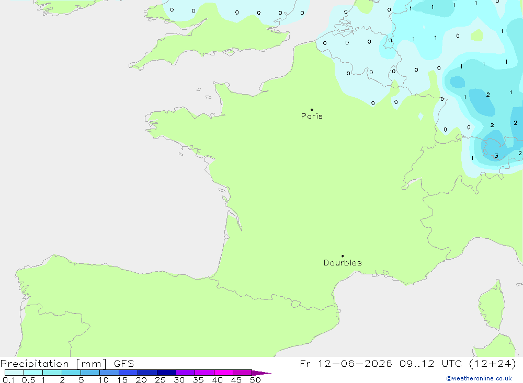Click the '25' legend scale value

[x=161, y=380]
